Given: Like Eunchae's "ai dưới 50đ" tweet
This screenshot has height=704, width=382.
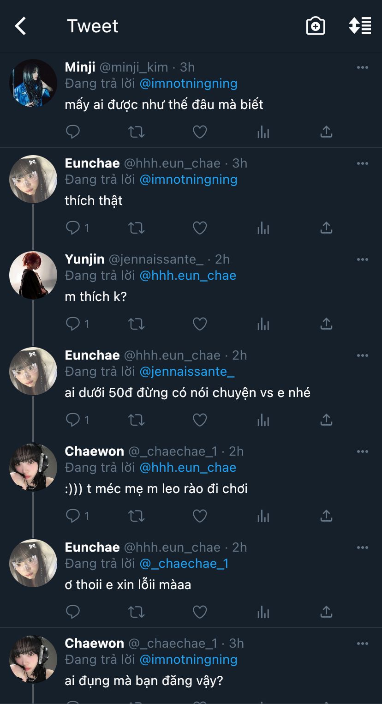Looking at the screenshot, I should point(199,420).
